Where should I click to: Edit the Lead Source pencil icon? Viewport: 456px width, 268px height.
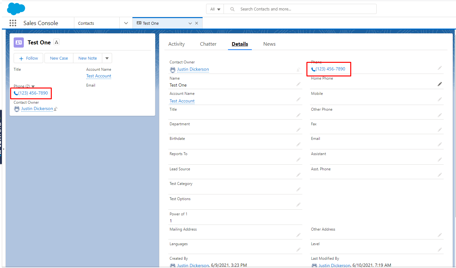[x=298, y=175]
